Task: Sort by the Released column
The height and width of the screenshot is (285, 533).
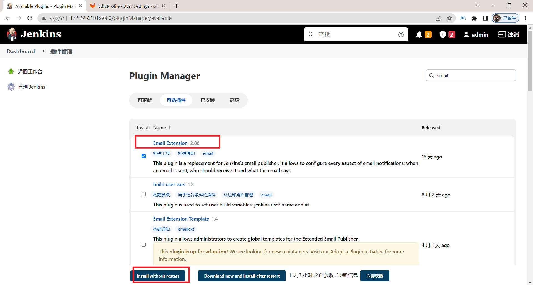Action: 431,128
